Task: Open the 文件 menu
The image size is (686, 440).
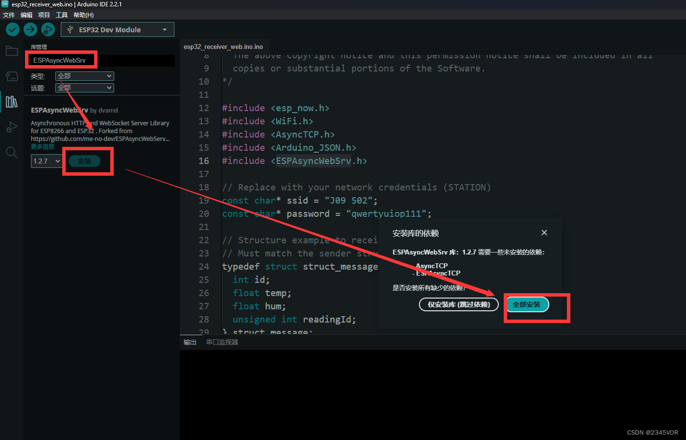Action: coord(9,15)
